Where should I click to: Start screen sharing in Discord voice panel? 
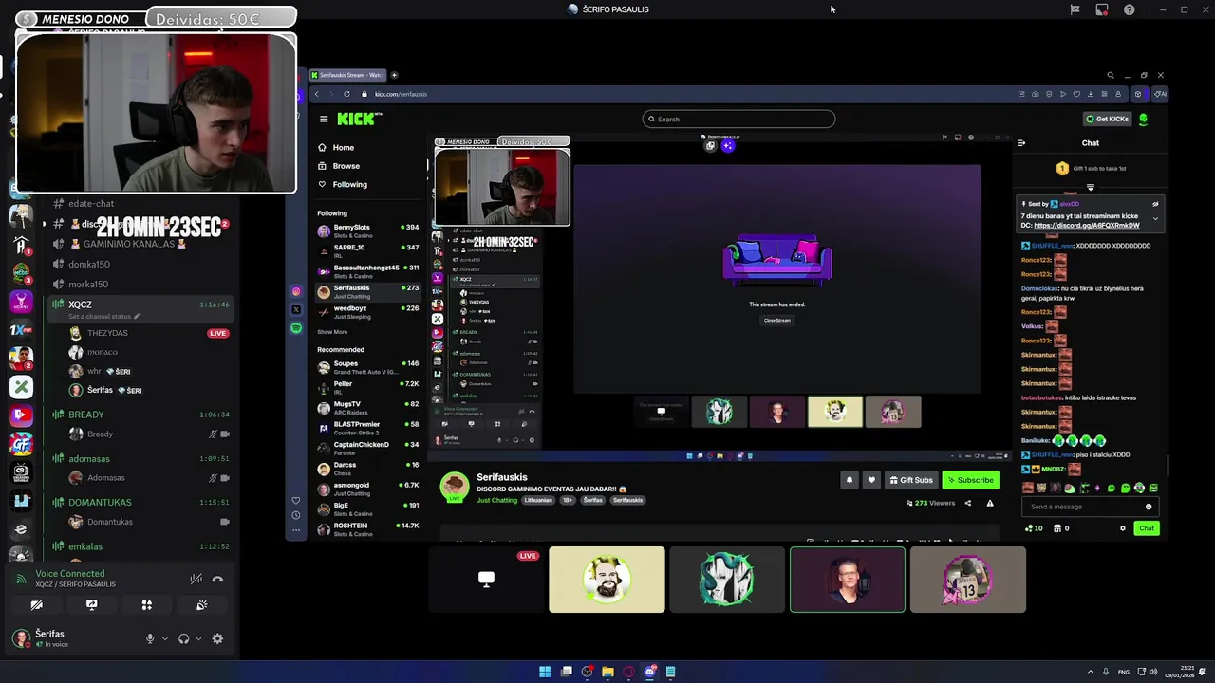click(91, 604)
